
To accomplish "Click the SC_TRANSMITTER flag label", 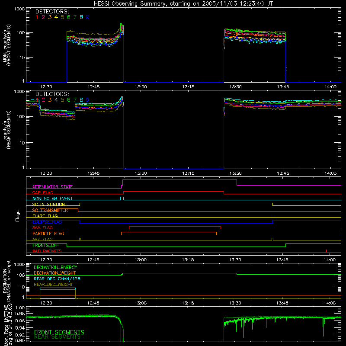I will coord(50,210).
